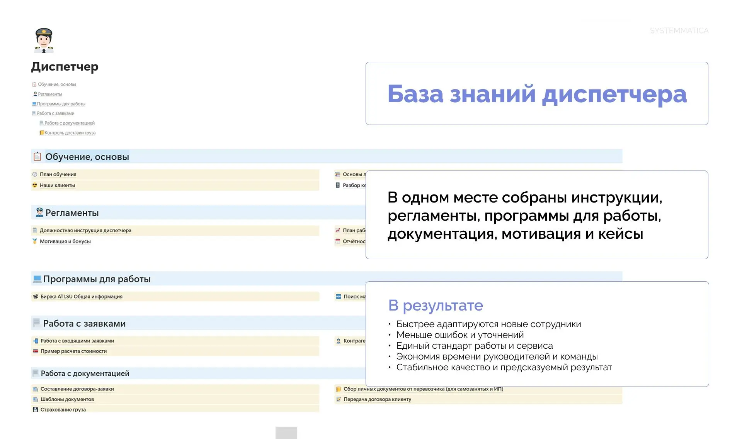Screen dimensions: 742x439
Task: Click the icon beside 'Шаблоны документов'
Action: (35, 399)
